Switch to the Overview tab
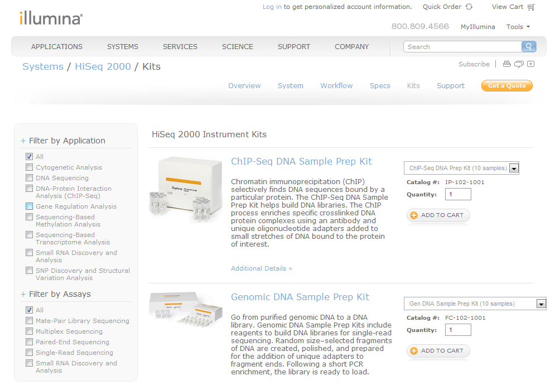 (x=244, y=86)
